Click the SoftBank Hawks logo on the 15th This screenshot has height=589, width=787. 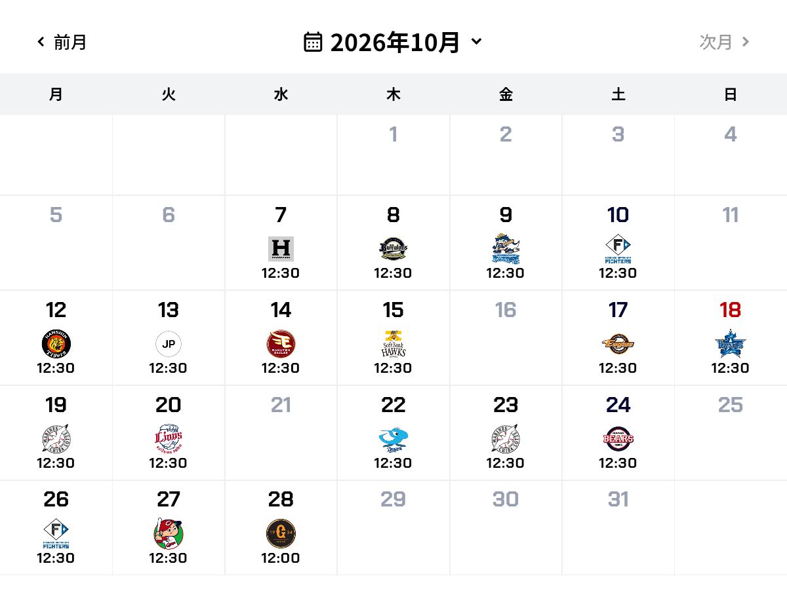393,344
